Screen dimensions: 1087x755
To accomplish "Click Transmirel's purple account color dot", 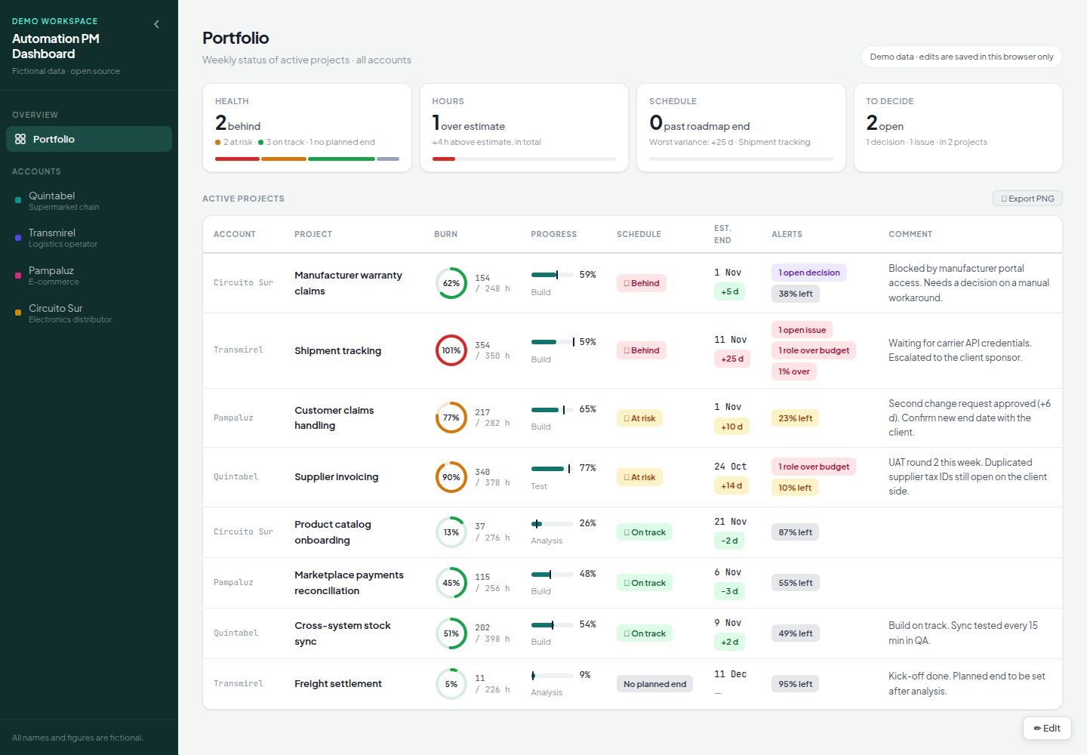I will (18, 238).
